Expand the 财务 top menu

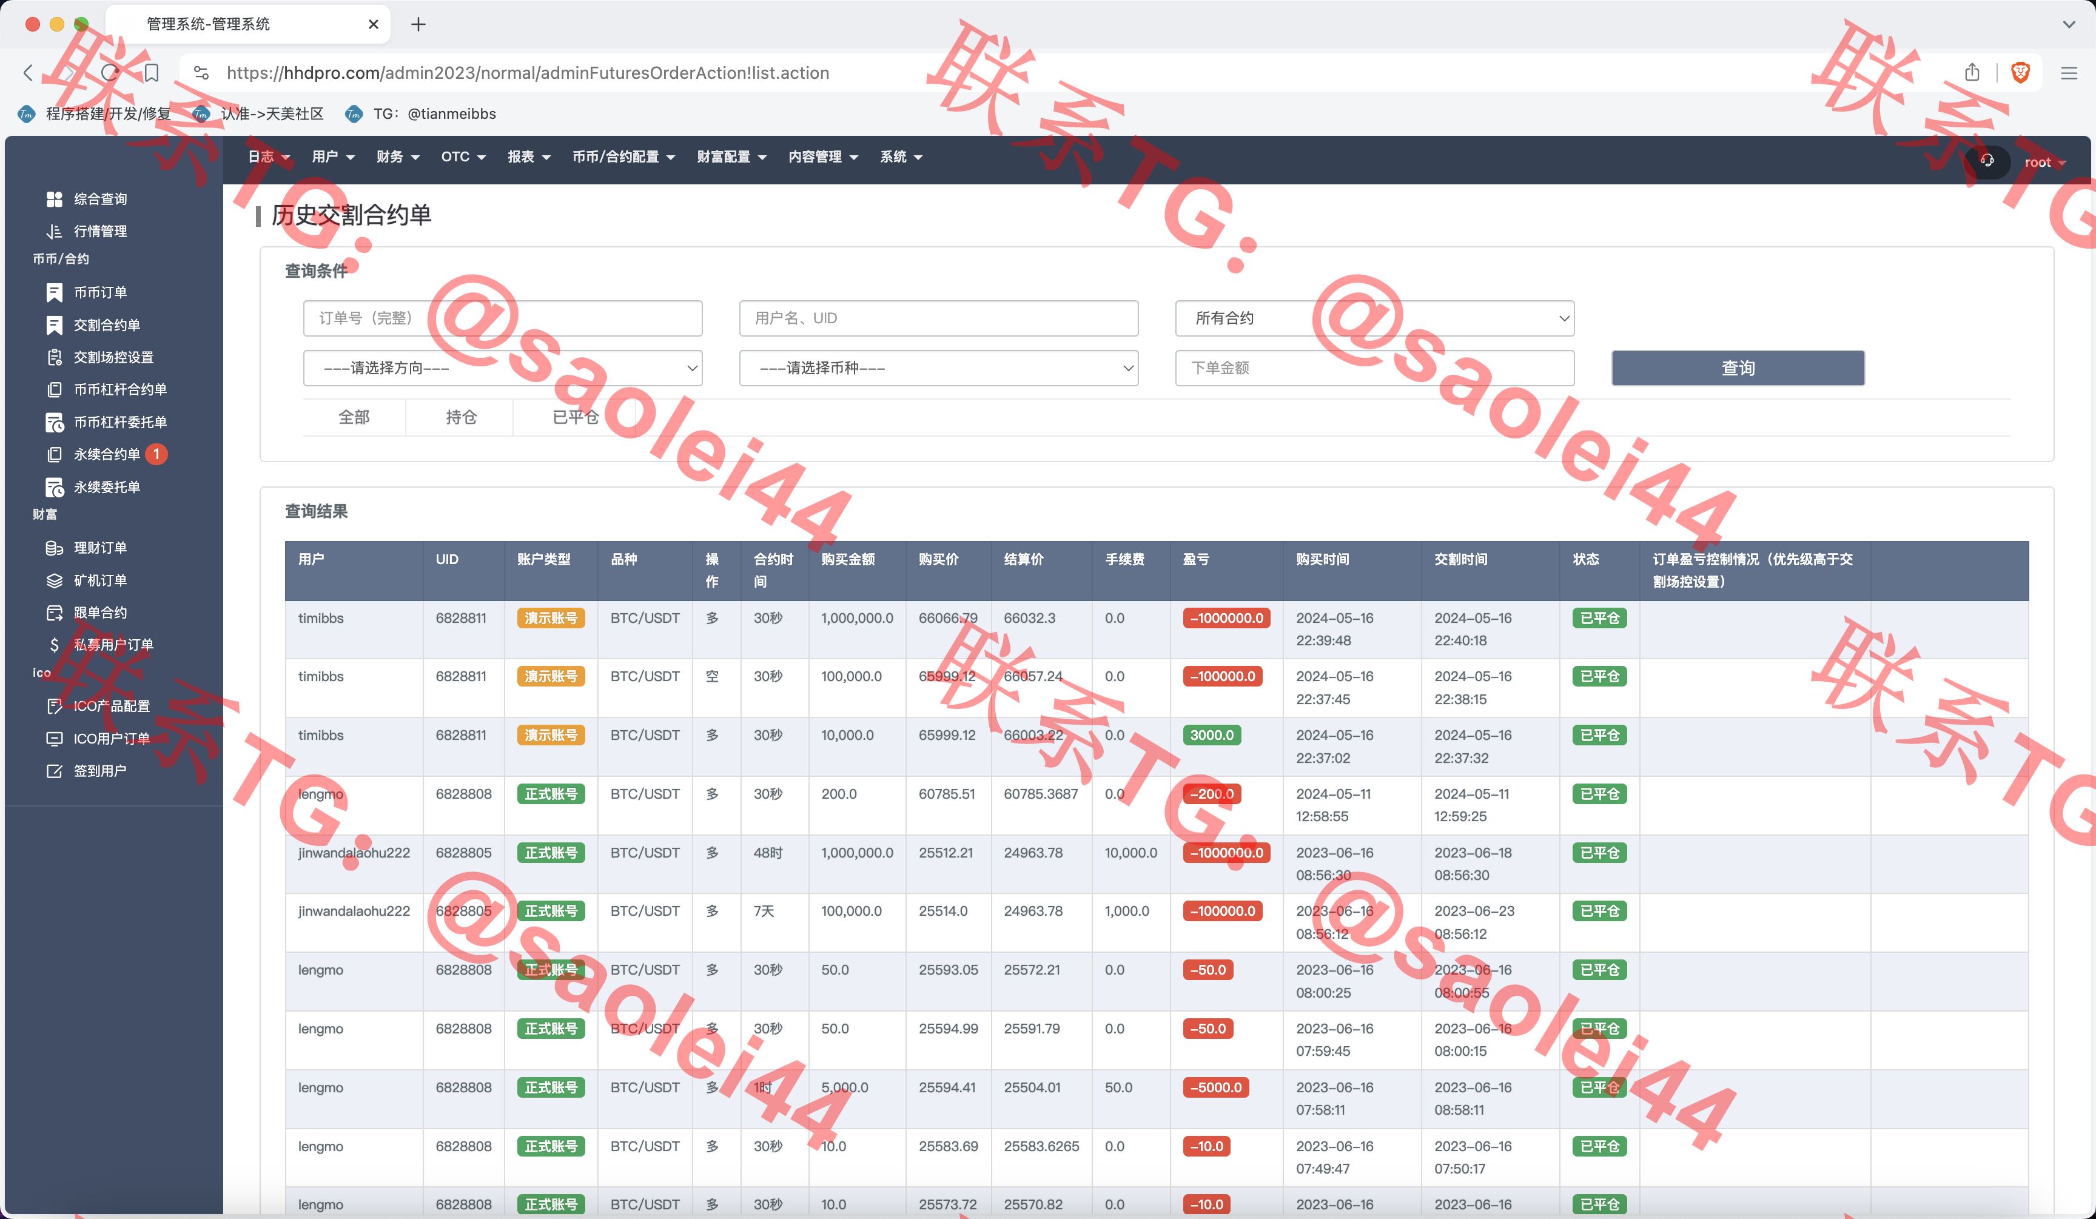(x=398, y=157)
